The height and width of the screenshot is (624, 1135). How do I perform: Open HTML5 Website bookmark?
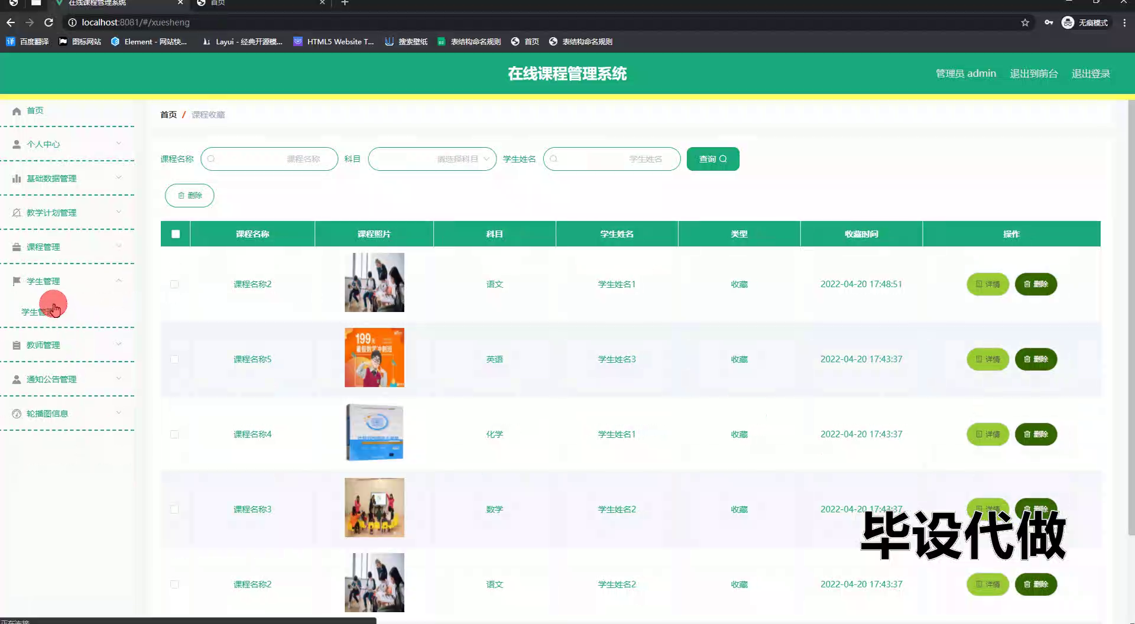point(333,41)
